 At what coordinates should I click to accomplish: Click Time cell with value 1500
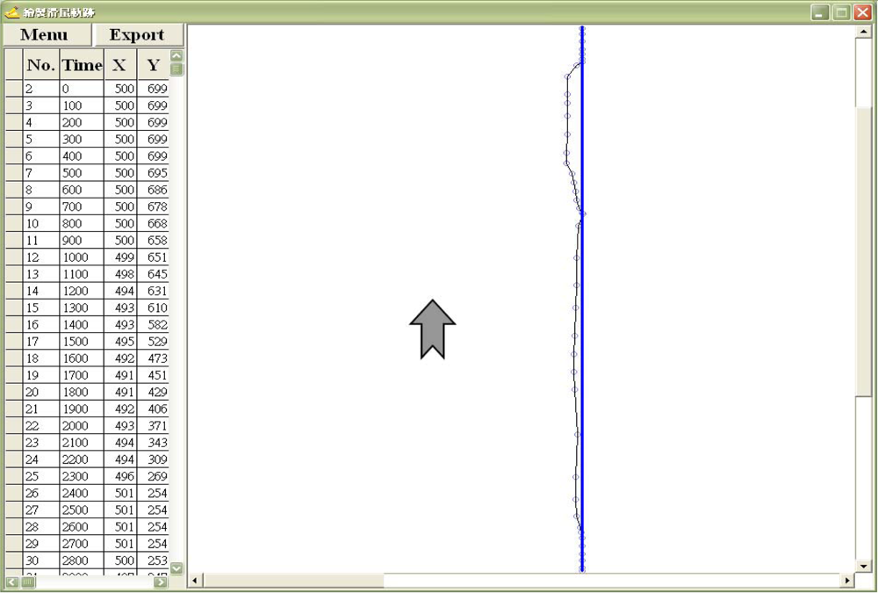click(x=82, y=342)
